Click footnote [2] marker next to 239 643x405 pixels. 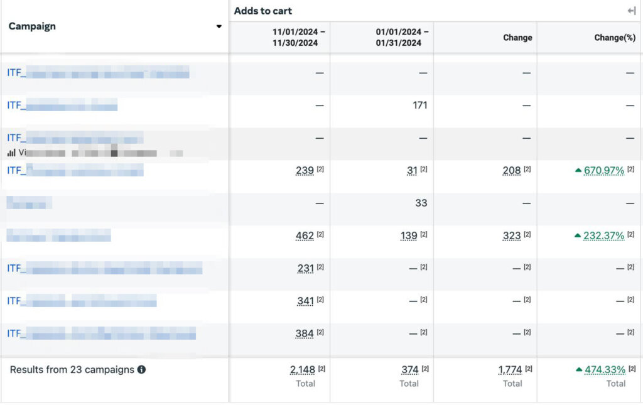point(320,170)
